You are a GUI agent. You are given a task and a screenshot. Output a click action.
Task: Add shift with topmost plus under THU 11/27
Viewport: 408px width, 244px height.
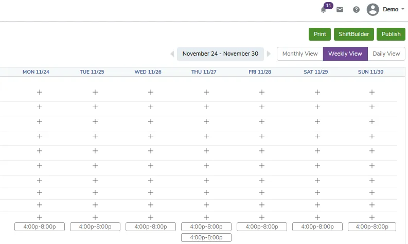(x=206, y=92)
